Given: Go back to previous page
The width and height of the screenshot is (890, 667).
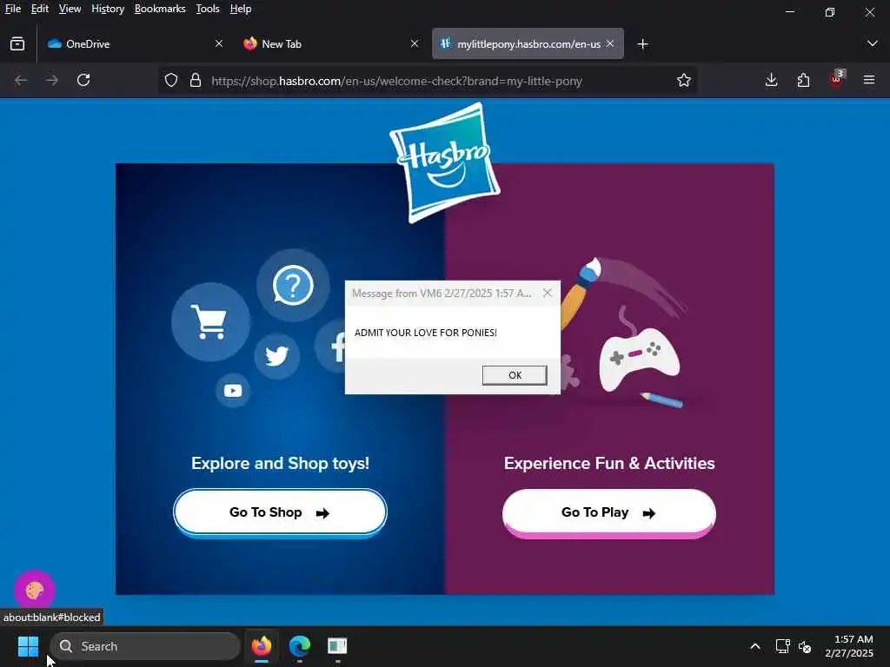Looking at the screenshot, I should pyautogui.click(x=21, y=80).
